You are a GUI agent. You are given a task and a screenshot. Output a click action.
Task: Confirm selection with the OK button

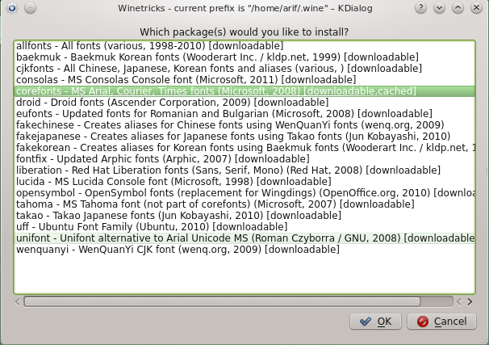(x=375, y=322)
